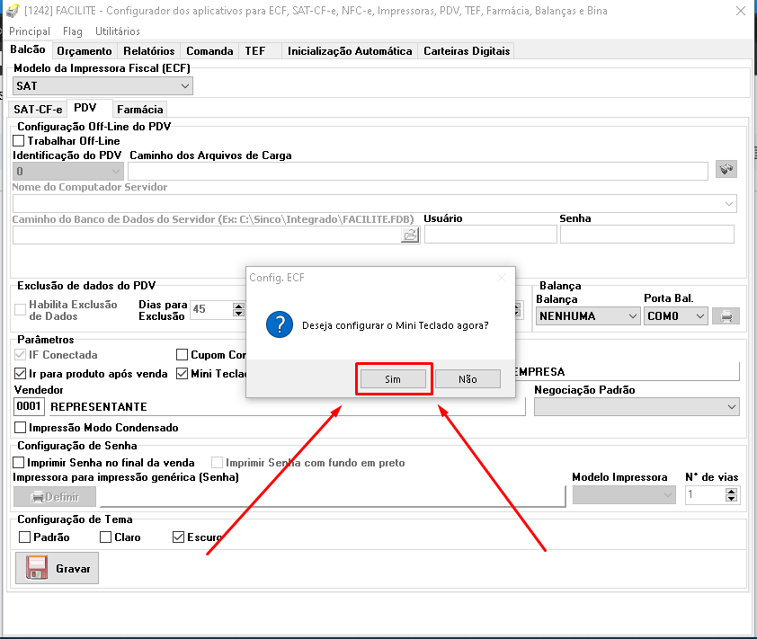Open the Principal menu
The image size is (757, 639).
(30, 31)
